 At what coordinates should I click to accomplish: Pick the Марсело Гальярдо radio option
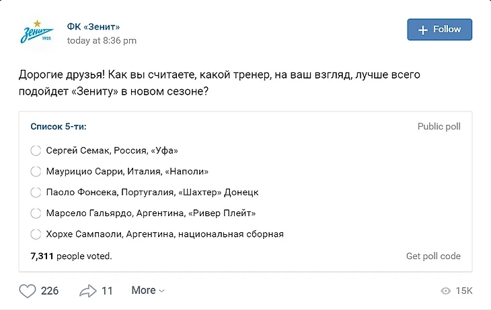tap(36, 213)
